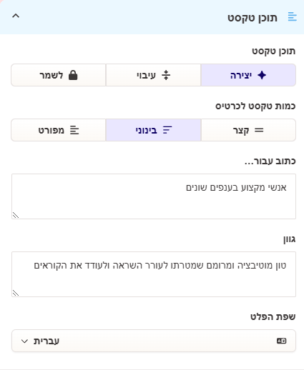Click the sparkle icon on יצירה

coord(262,75)
